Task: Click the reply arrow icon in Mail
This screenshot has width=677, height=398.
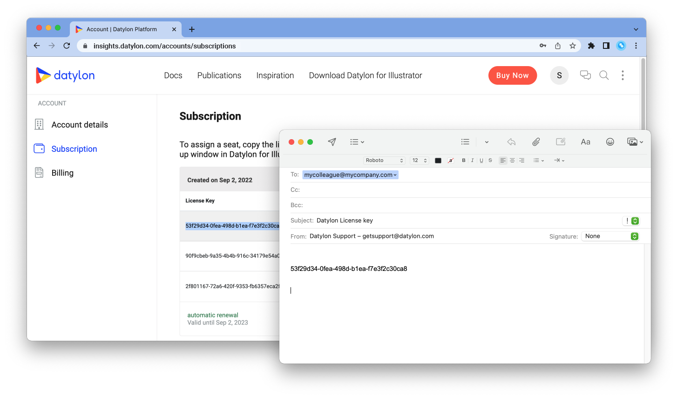Action: [x=511, y=142]
